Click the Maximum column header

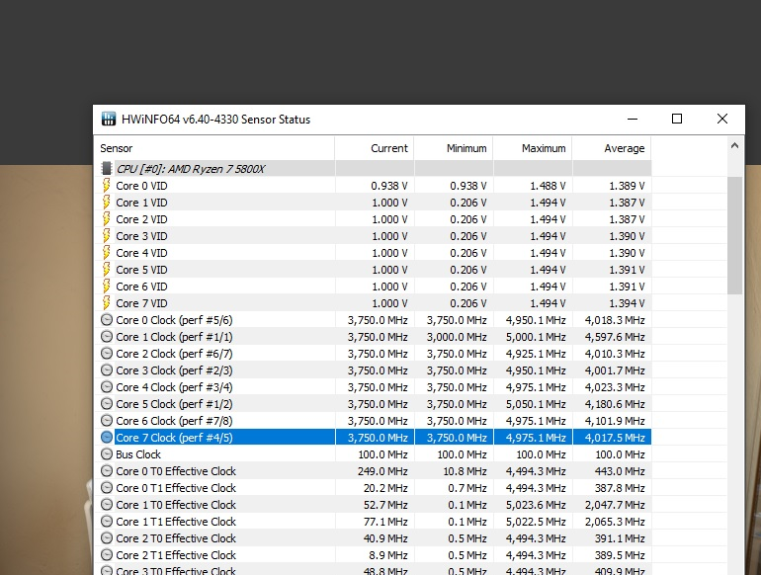533,148
